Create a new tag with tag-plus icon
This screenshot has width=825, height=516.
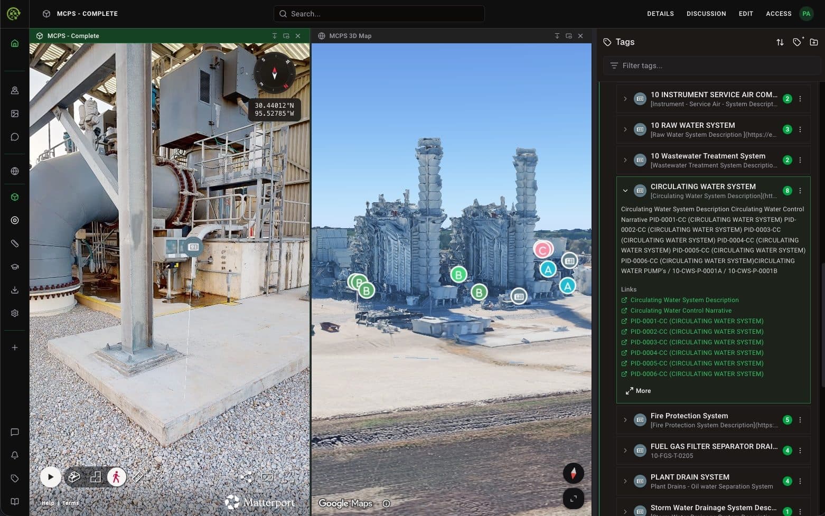[x=798, y=42]
